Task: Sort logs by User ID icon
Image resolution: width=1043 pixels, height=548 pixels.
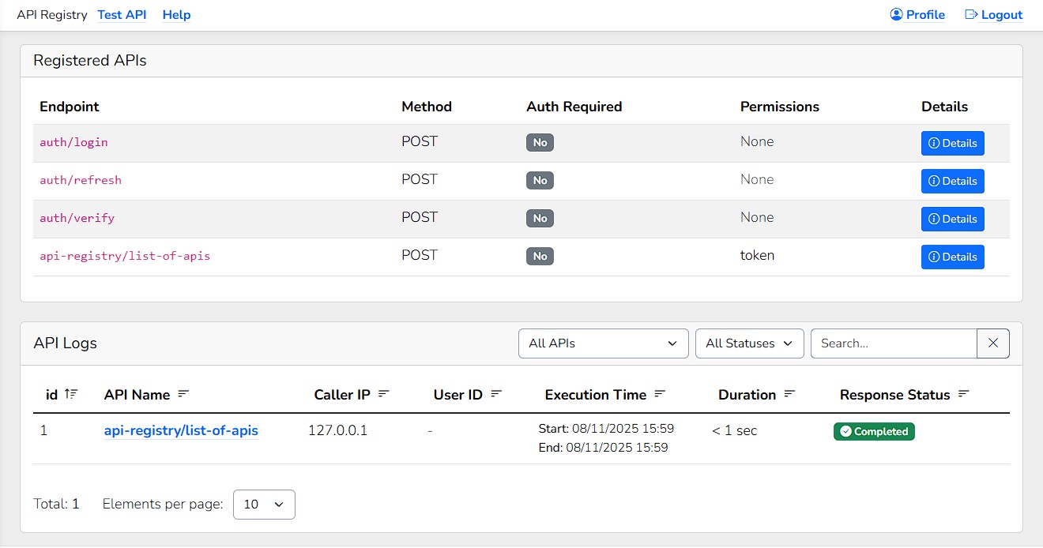Action: (496, 394)
